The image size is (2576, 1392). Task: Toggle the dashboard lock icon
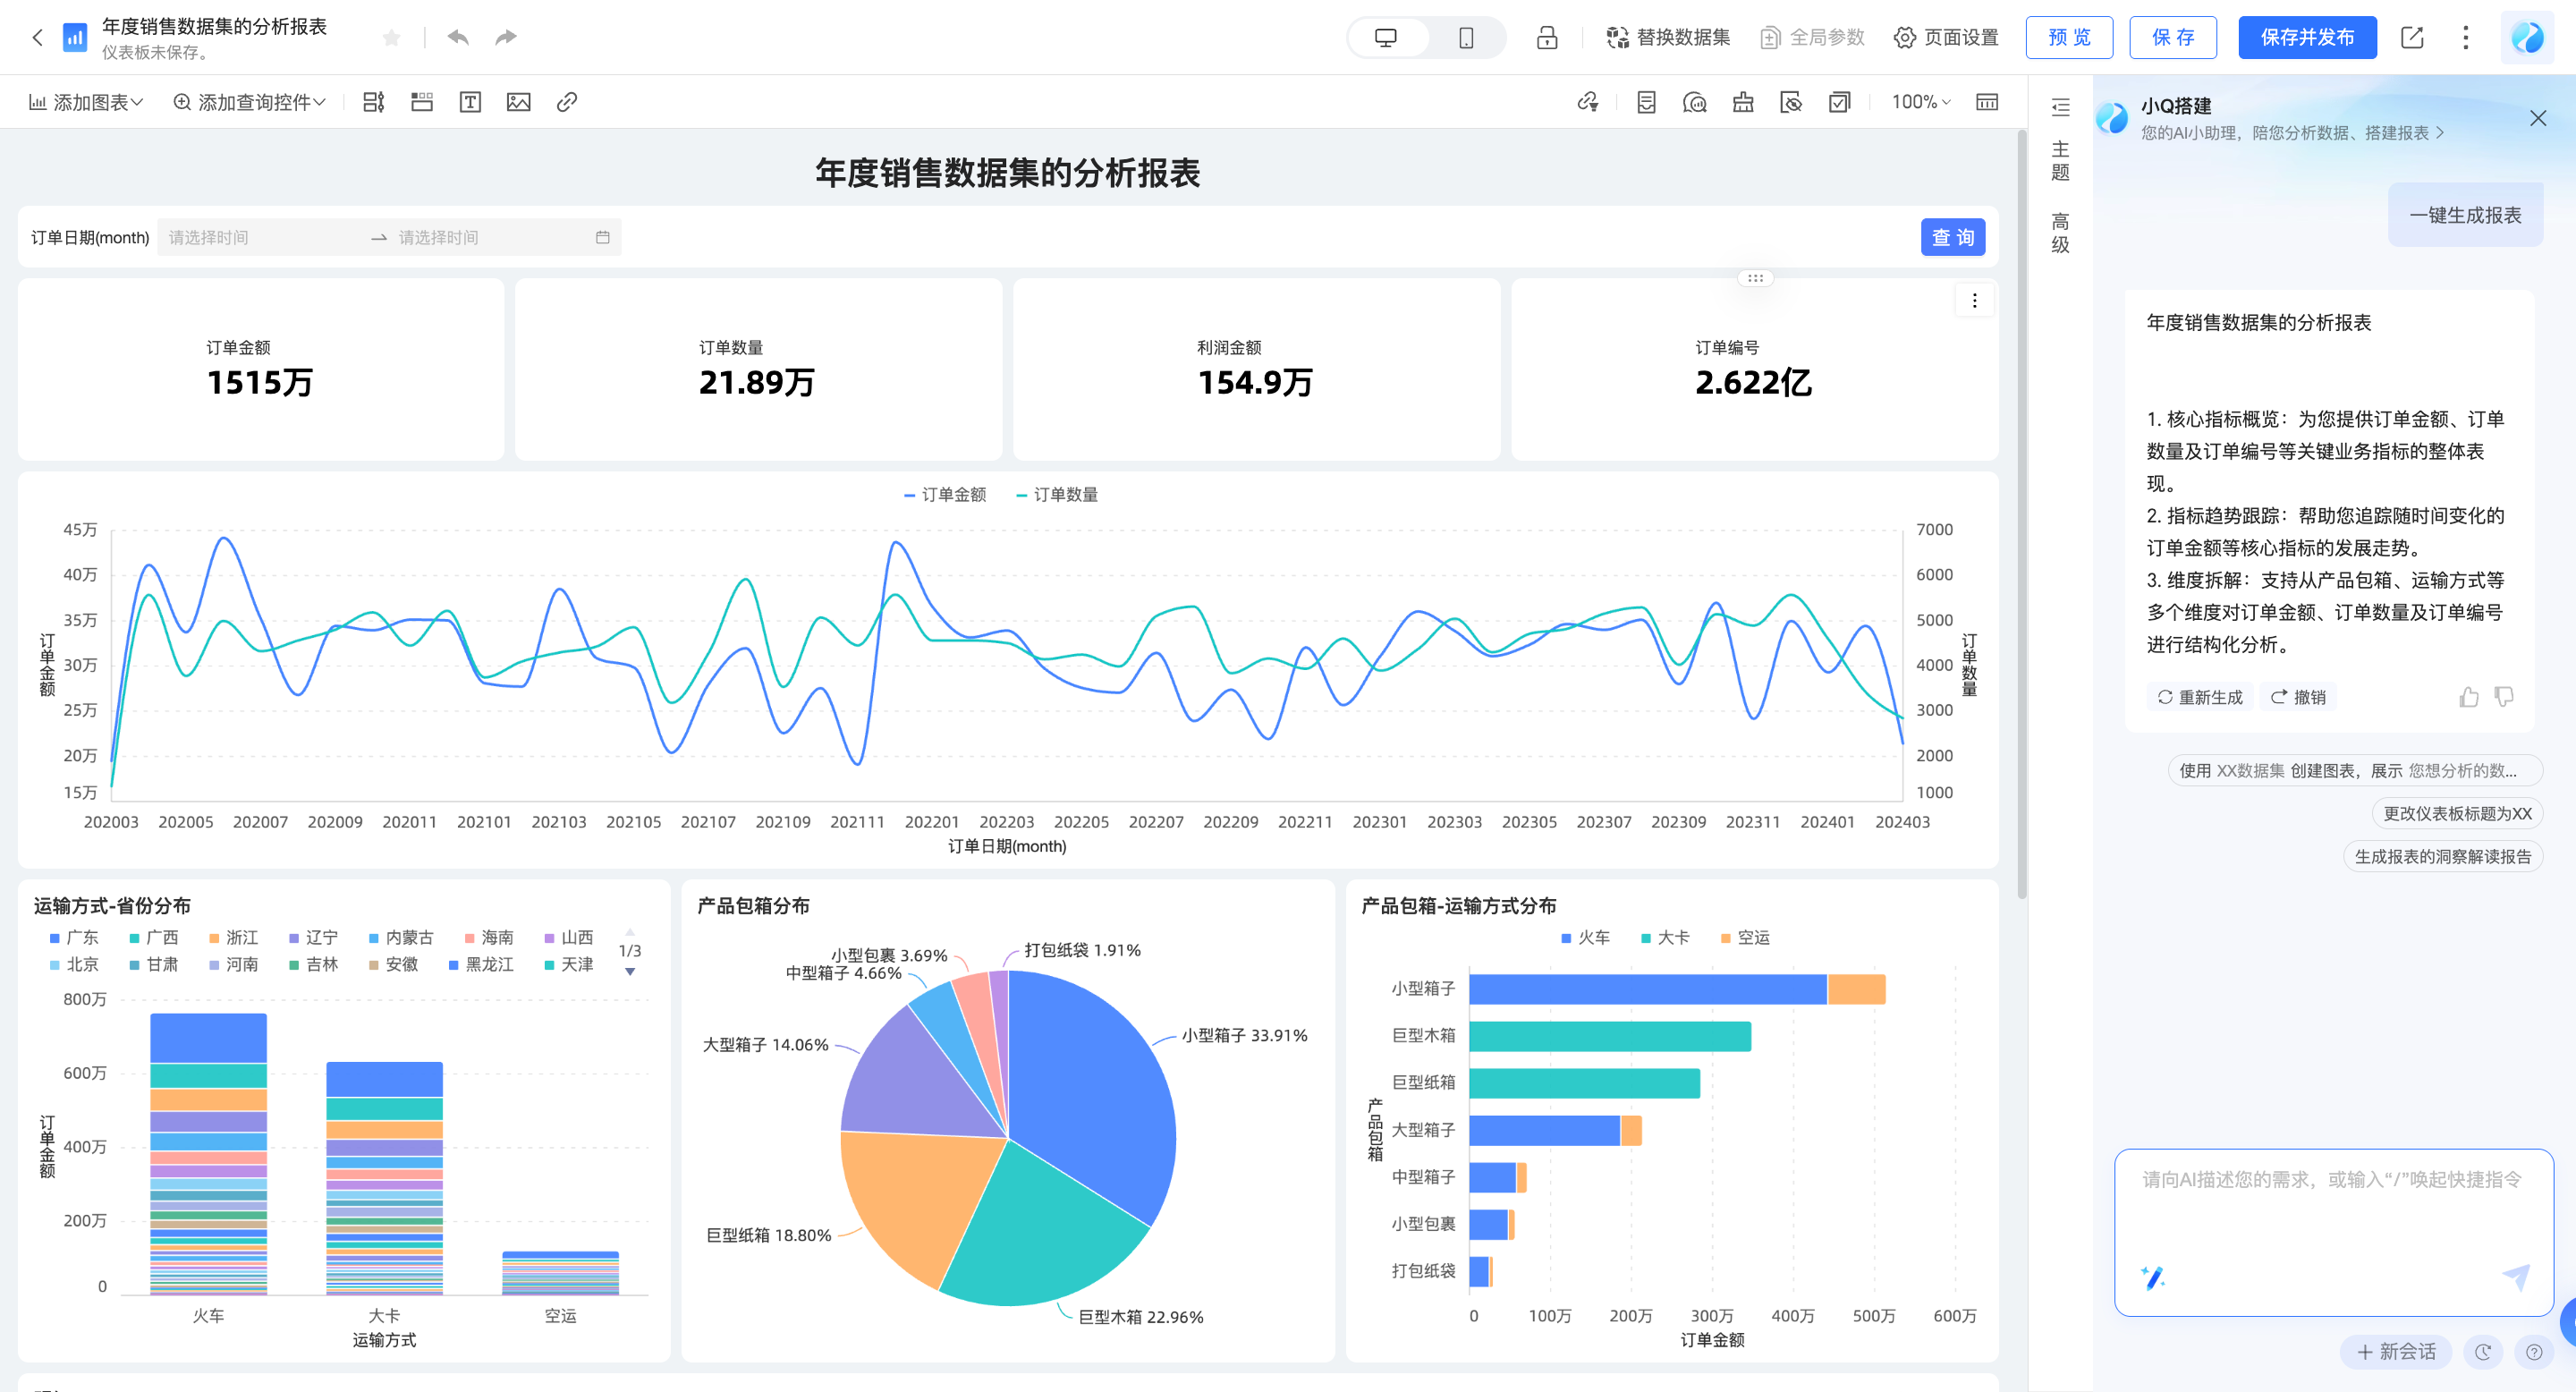click(1547, 38)
